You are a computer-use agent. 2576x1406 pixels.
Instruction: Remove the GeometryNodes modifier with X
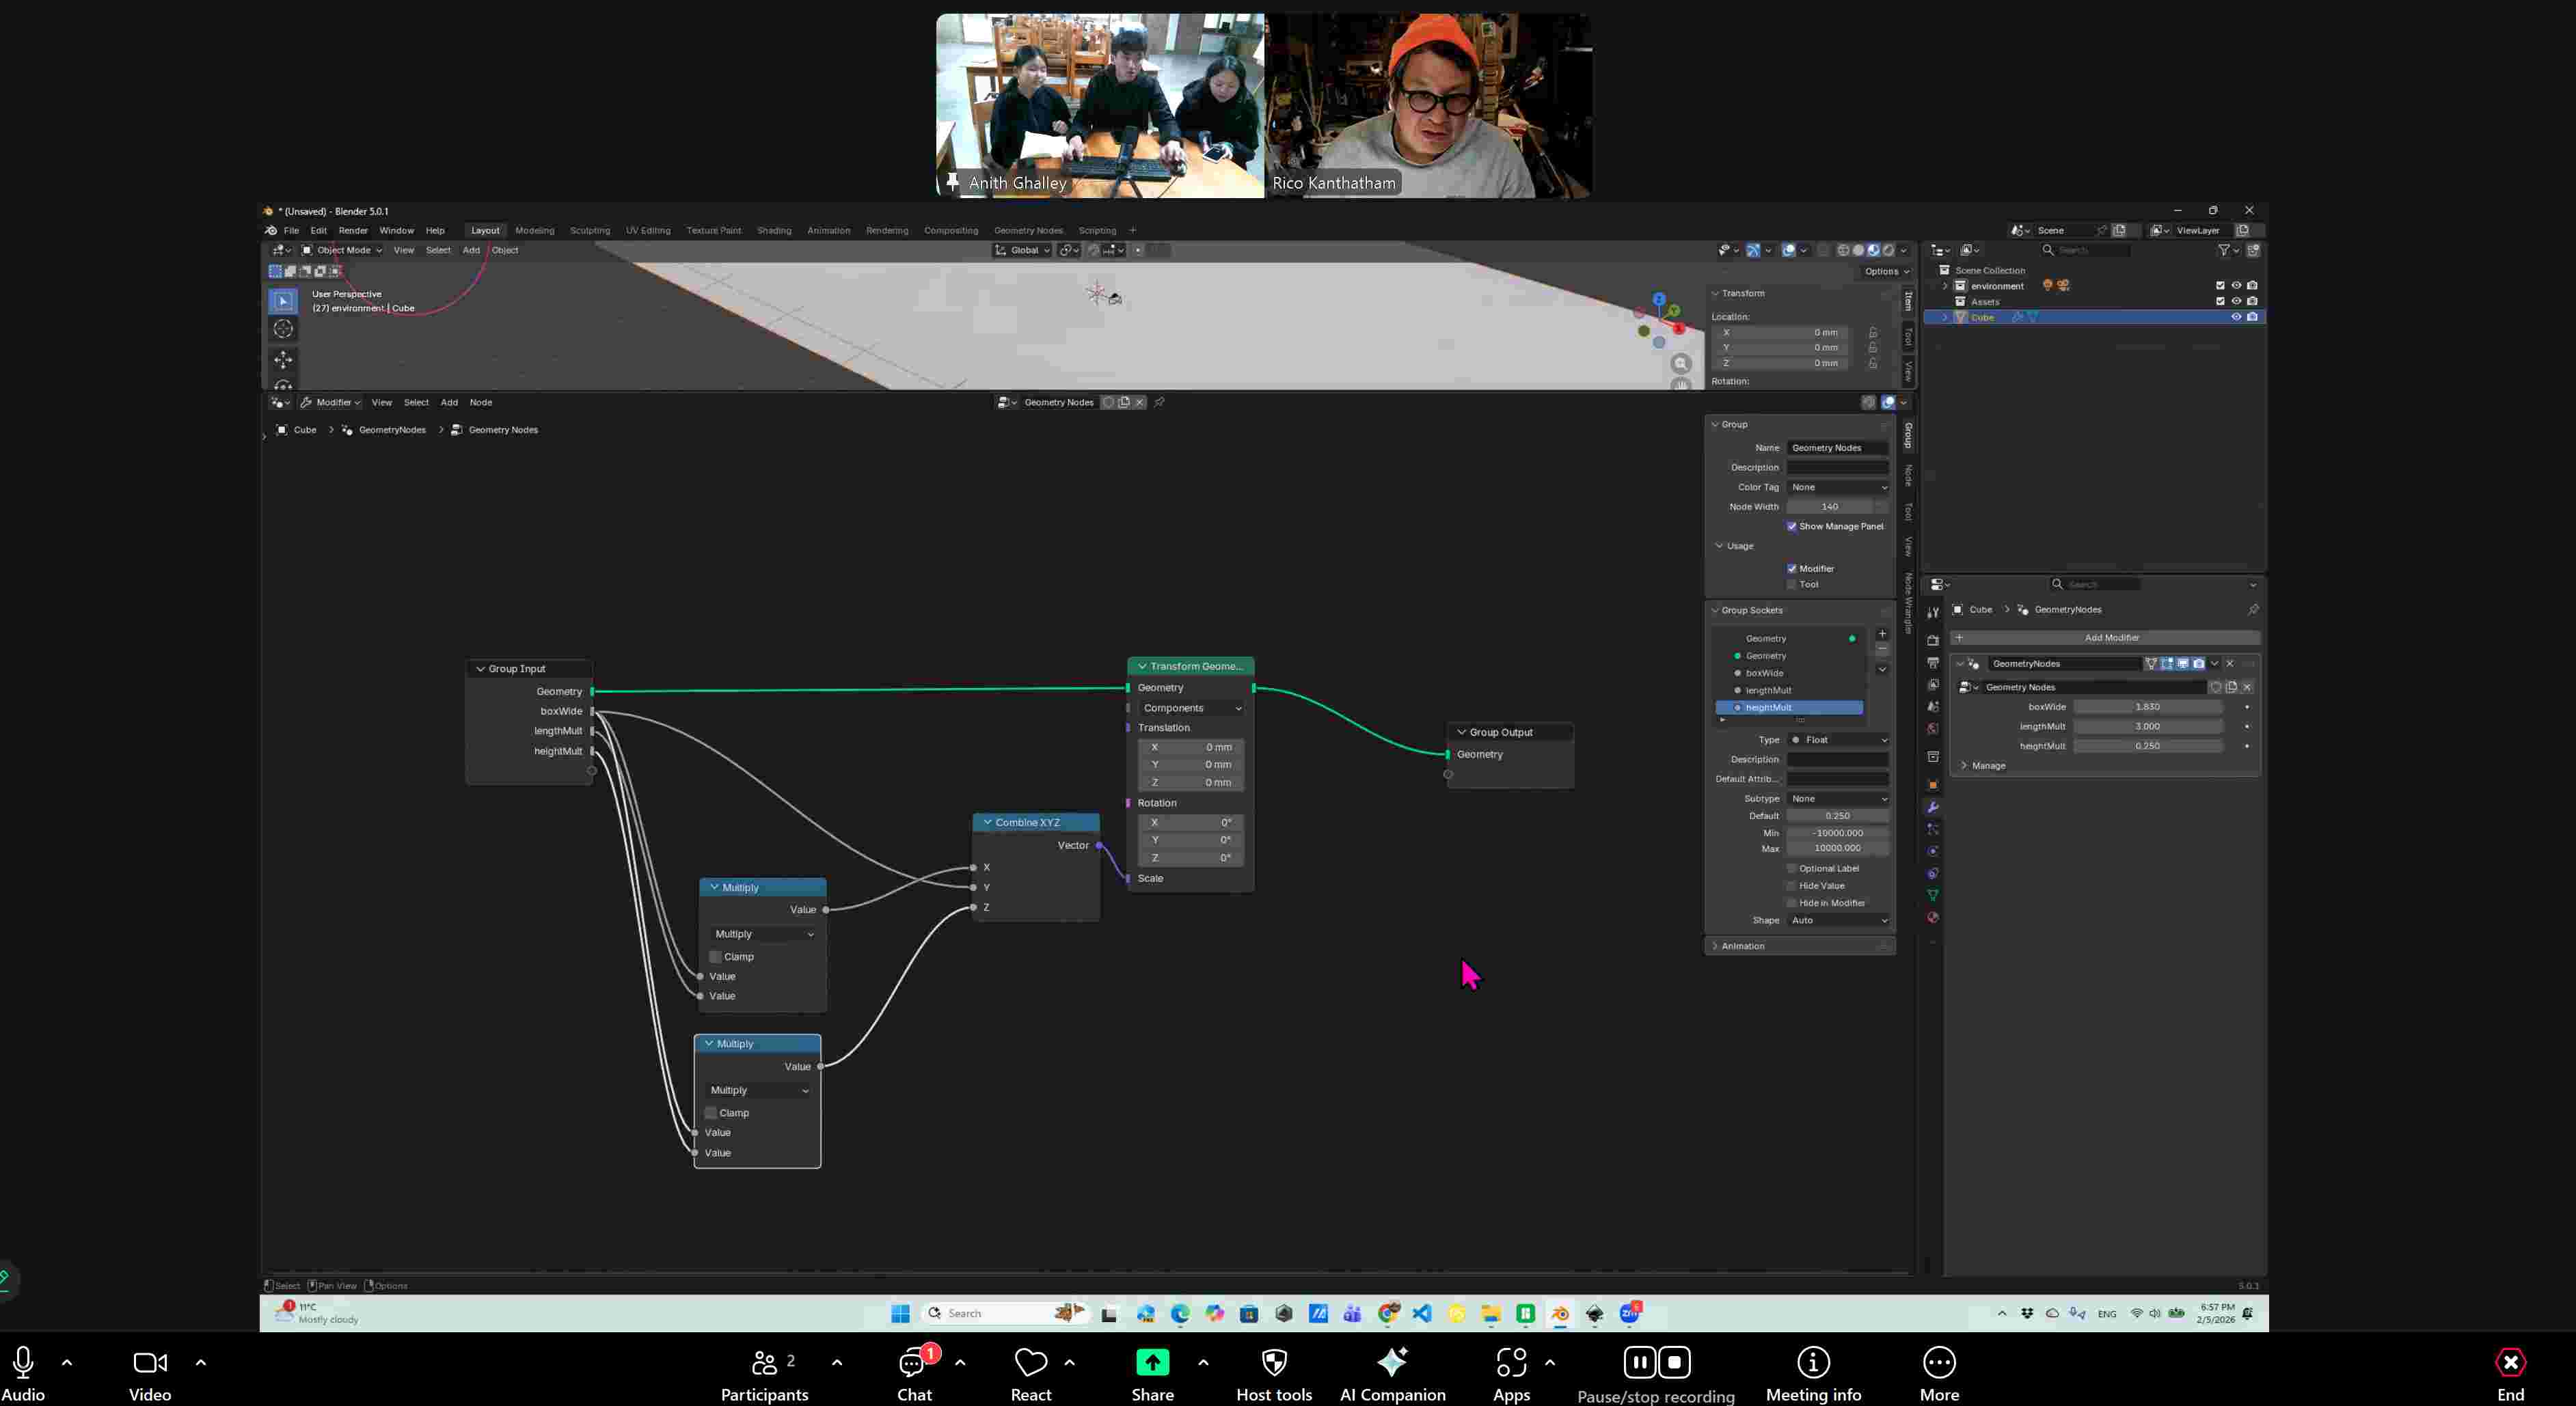[2229, 663]
